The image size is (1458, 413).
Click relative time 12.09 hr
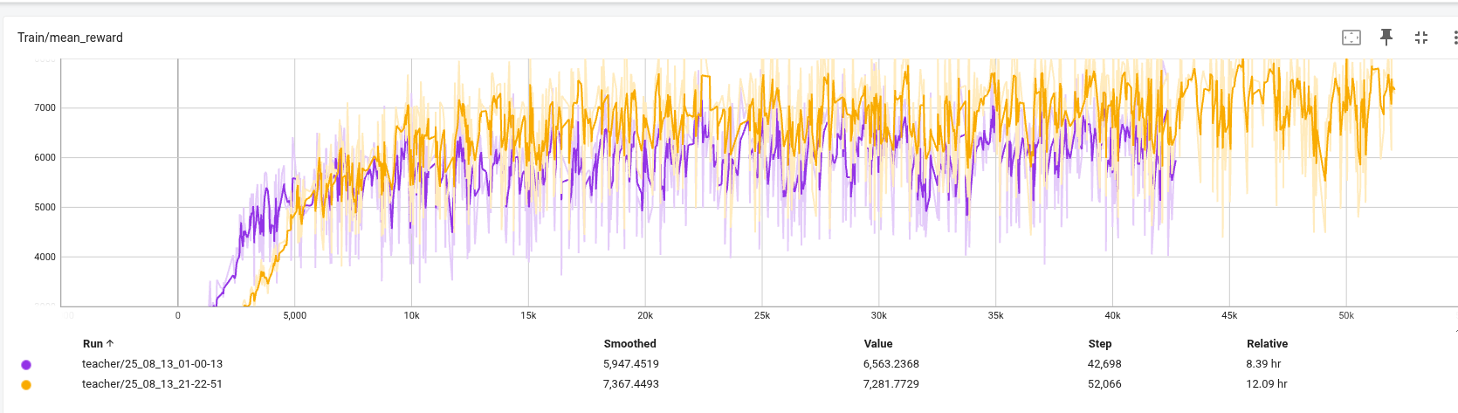click(x=1267, y=384)
